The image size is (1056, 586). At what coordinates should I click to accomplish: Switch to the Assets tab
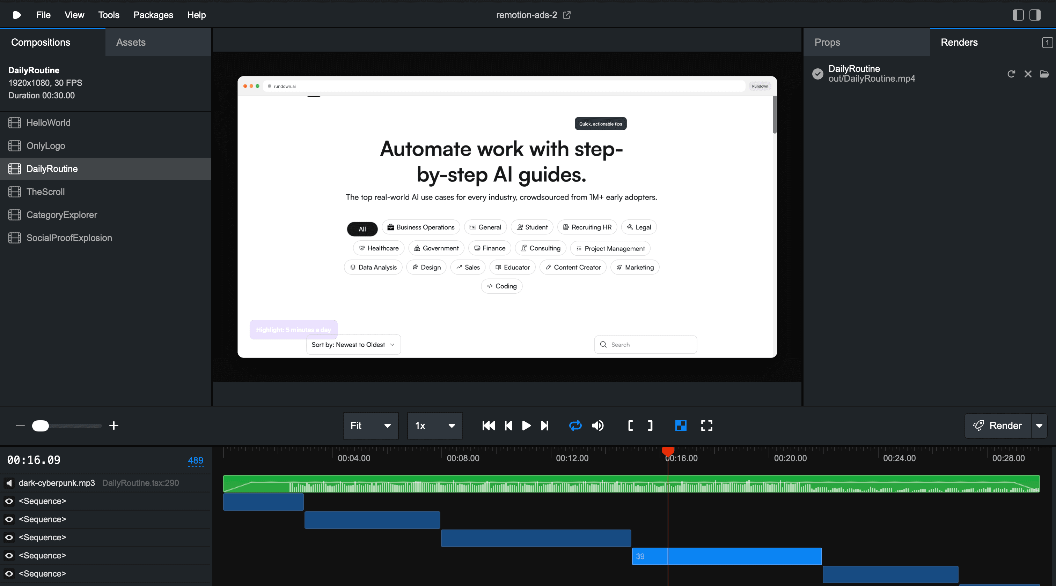point(131,42)
